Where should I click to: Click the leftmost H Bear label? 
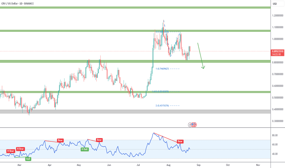10,151
